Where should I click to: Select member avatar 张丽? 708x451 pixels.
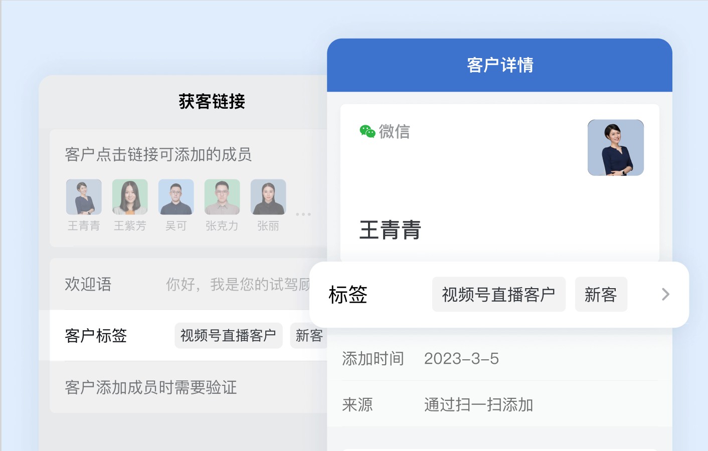pos(268,197)
